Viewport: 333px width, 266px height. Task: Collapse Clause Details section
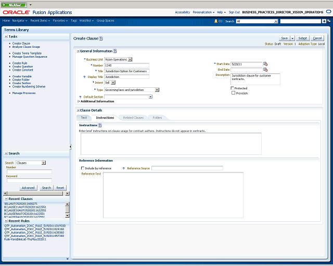tap(78, 110)
